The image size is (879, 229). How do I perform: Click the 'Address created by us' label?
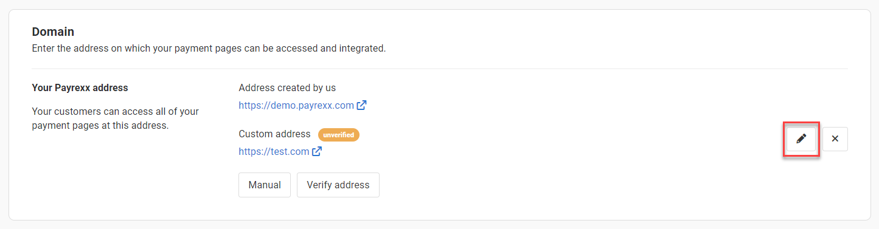287,87
